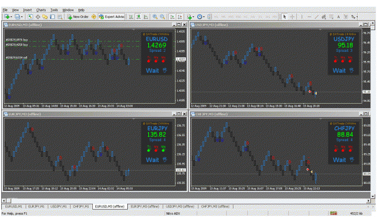This screenshot has width=377, height=217.
Task: Open the Data Window crosshair icon
Action: [x=38, y=17]
